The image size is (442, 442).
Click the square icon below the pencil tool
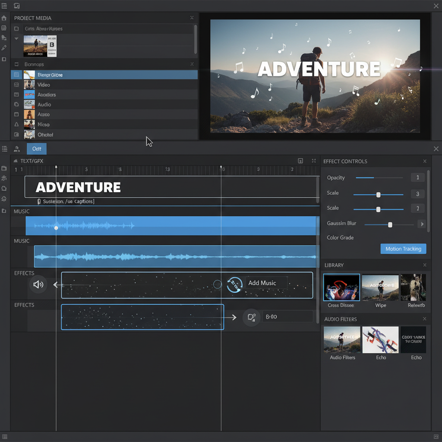pyautogui.click(x=4, y=59)
